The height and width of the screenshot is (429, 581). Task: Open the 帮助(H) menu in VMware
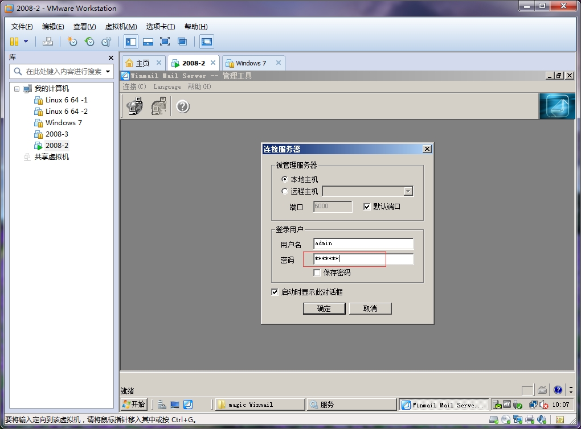coord(196,27)
